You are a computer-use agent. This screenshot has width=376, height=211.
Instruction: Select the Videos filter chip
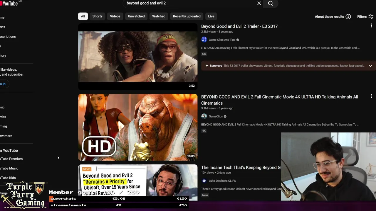coord(115,16)
